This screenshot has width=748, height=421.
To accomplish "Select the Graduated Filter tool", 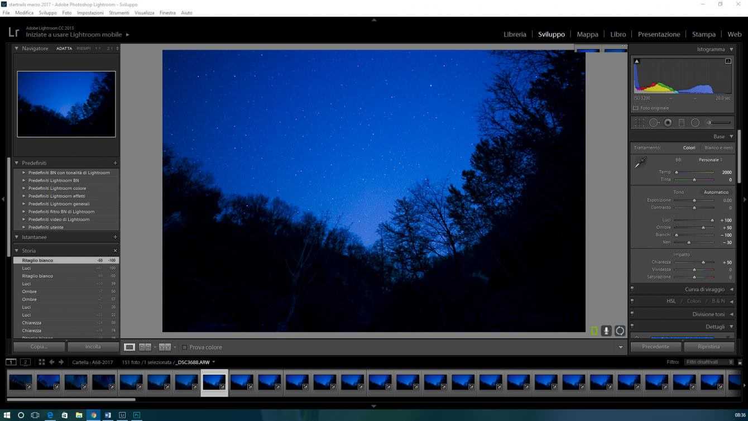I will coord(681,123).
